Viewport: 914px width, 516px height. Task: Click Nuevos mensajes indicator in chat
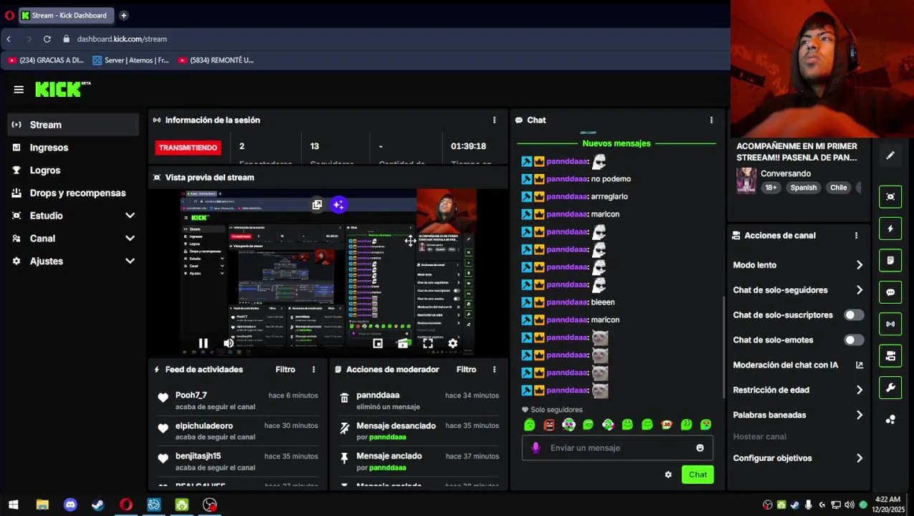coord(617,143)
